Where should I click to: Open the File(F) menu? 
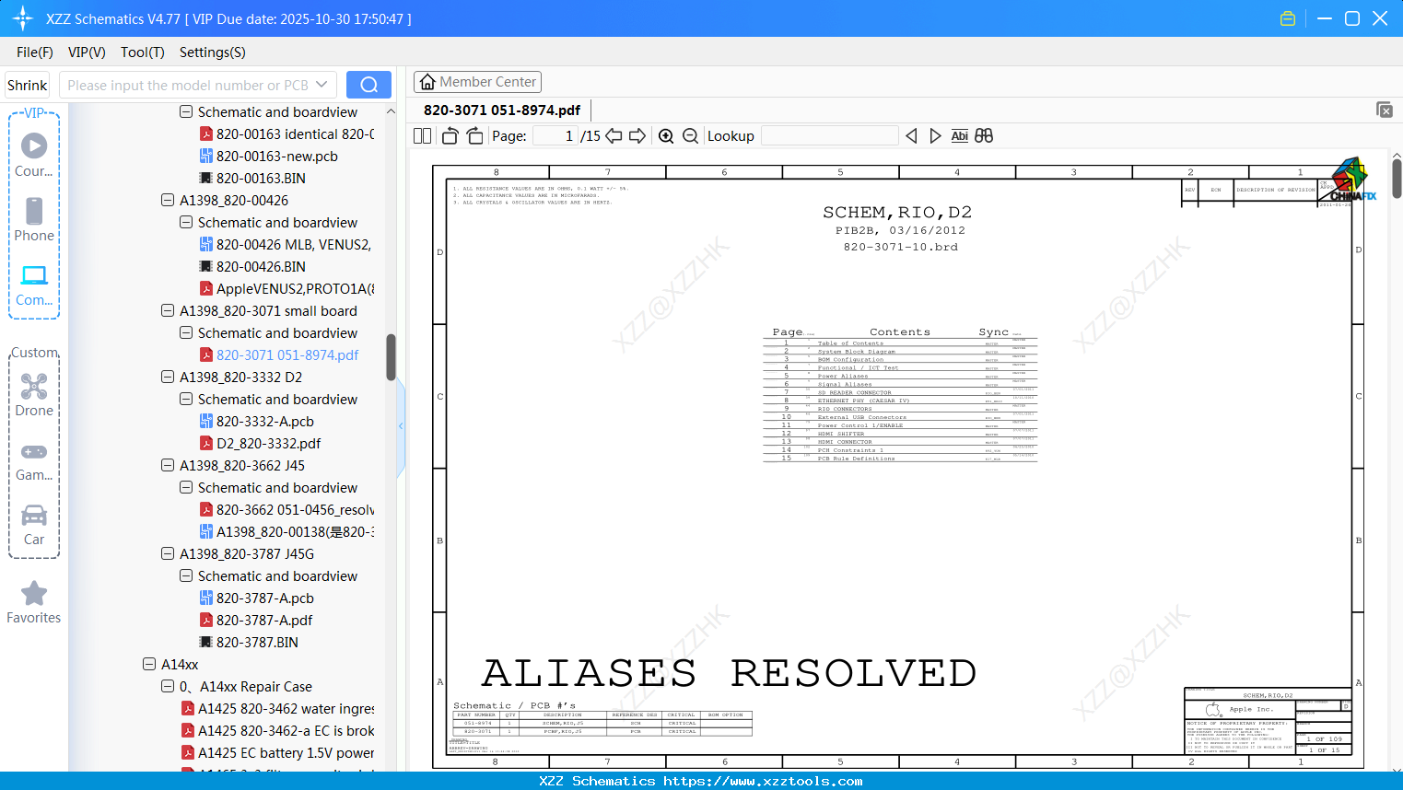[35, 52]
